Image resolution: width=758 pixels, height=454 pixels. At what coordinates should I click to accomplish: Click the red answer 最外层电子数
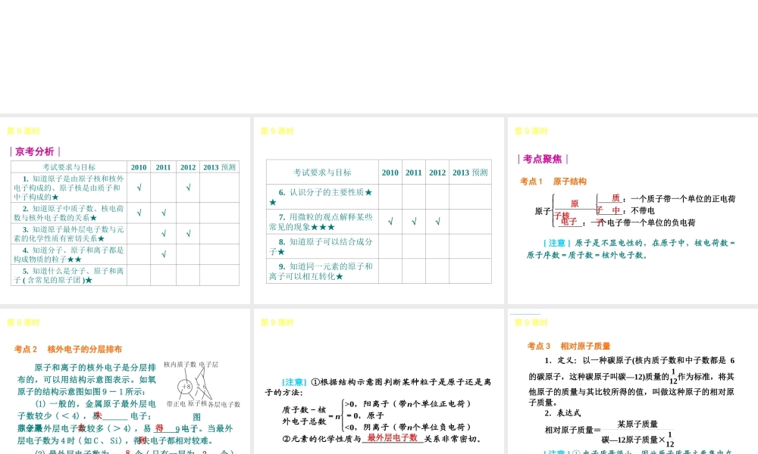point(392,437)
